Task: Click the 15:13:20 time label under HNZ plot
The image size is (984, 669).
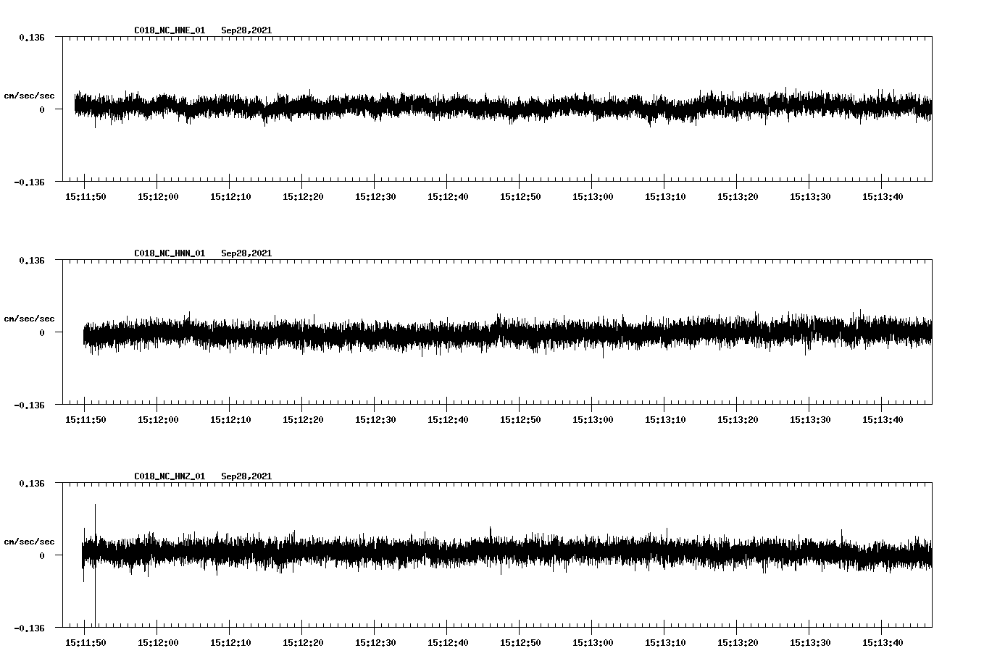Action: [738, 643]
